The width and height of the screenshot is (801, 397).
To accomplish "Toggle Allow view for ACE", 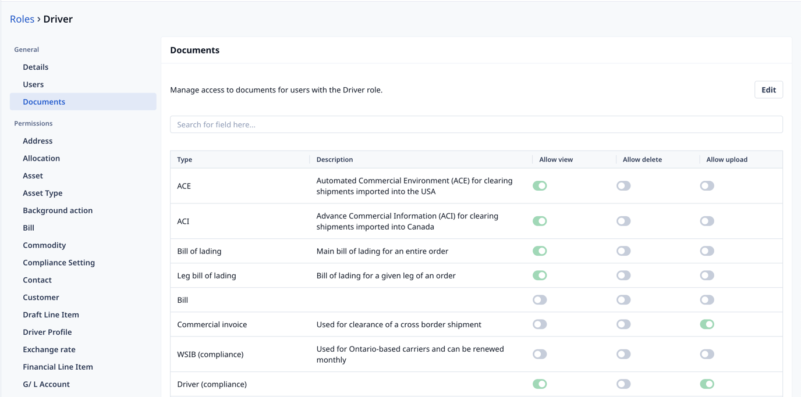I will 540,186.
